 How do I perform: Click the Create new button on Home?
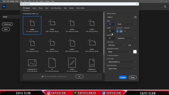[7, 24]
